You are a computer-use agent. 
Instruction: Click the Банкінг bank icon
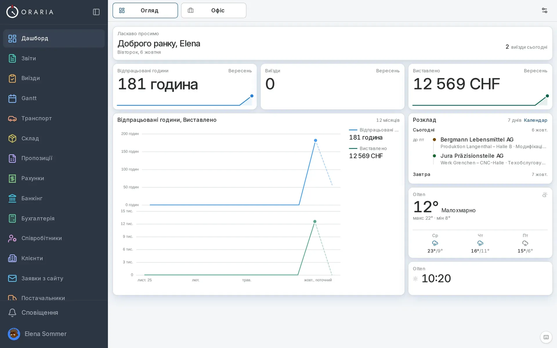click(x=12, y=198)
